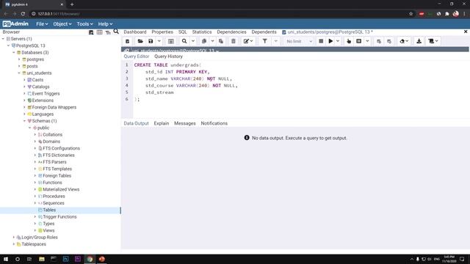This screenshot has height=264, width=470.
Task: Collapse the Schemas (1) node arrow
Action: pyautogui.click(x=24, y=121)
